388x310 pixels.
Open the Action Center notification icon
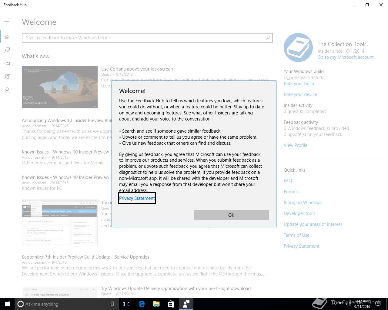[x=378, y=304]
